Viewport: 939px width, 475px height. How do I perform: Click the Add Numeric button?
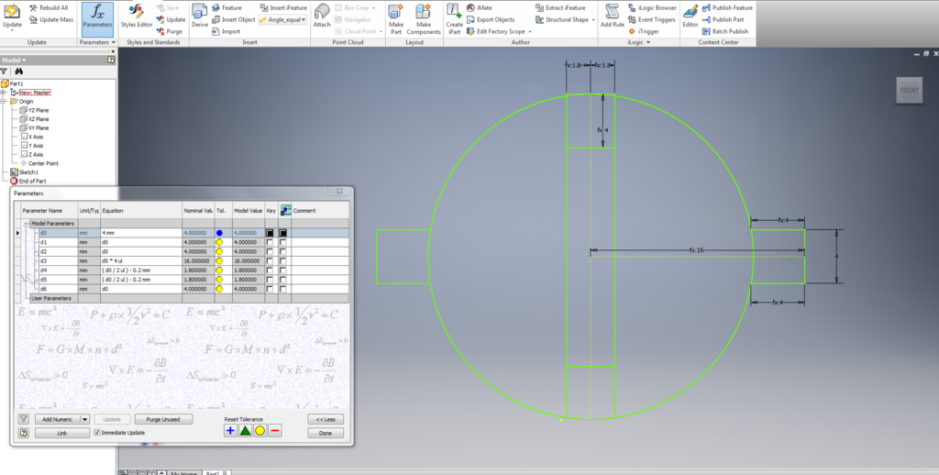[57, 419]
